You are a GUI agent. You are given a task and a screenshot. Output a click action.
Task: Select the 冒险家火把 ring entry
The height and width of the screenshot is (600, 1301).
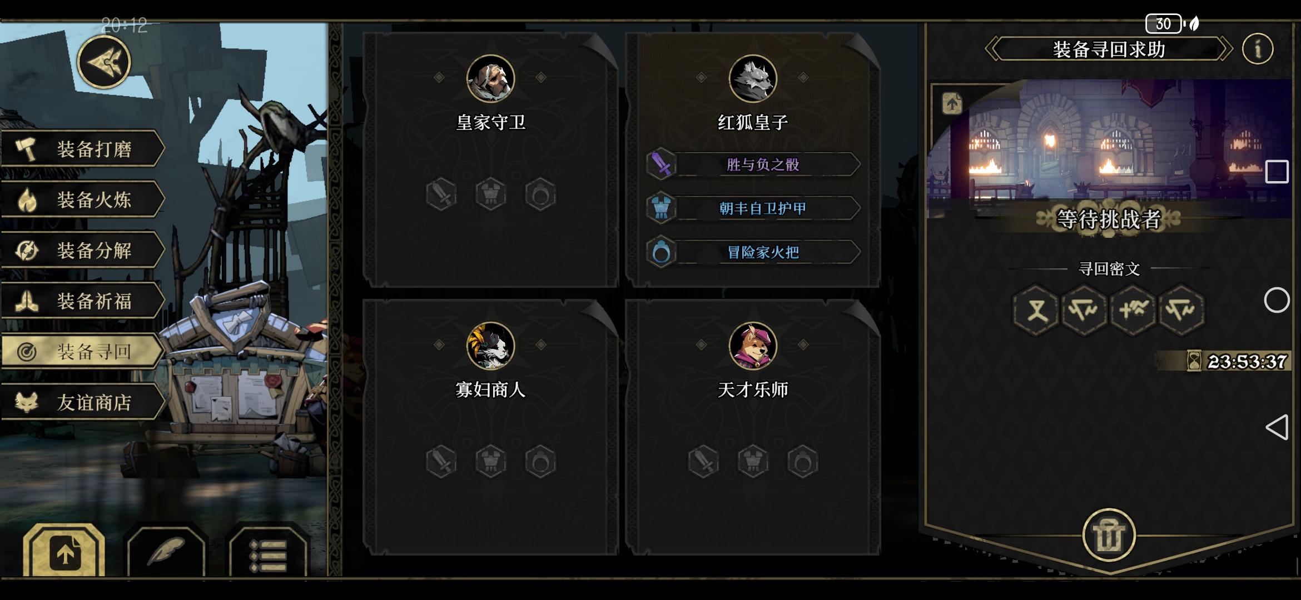tap(753, 252)
